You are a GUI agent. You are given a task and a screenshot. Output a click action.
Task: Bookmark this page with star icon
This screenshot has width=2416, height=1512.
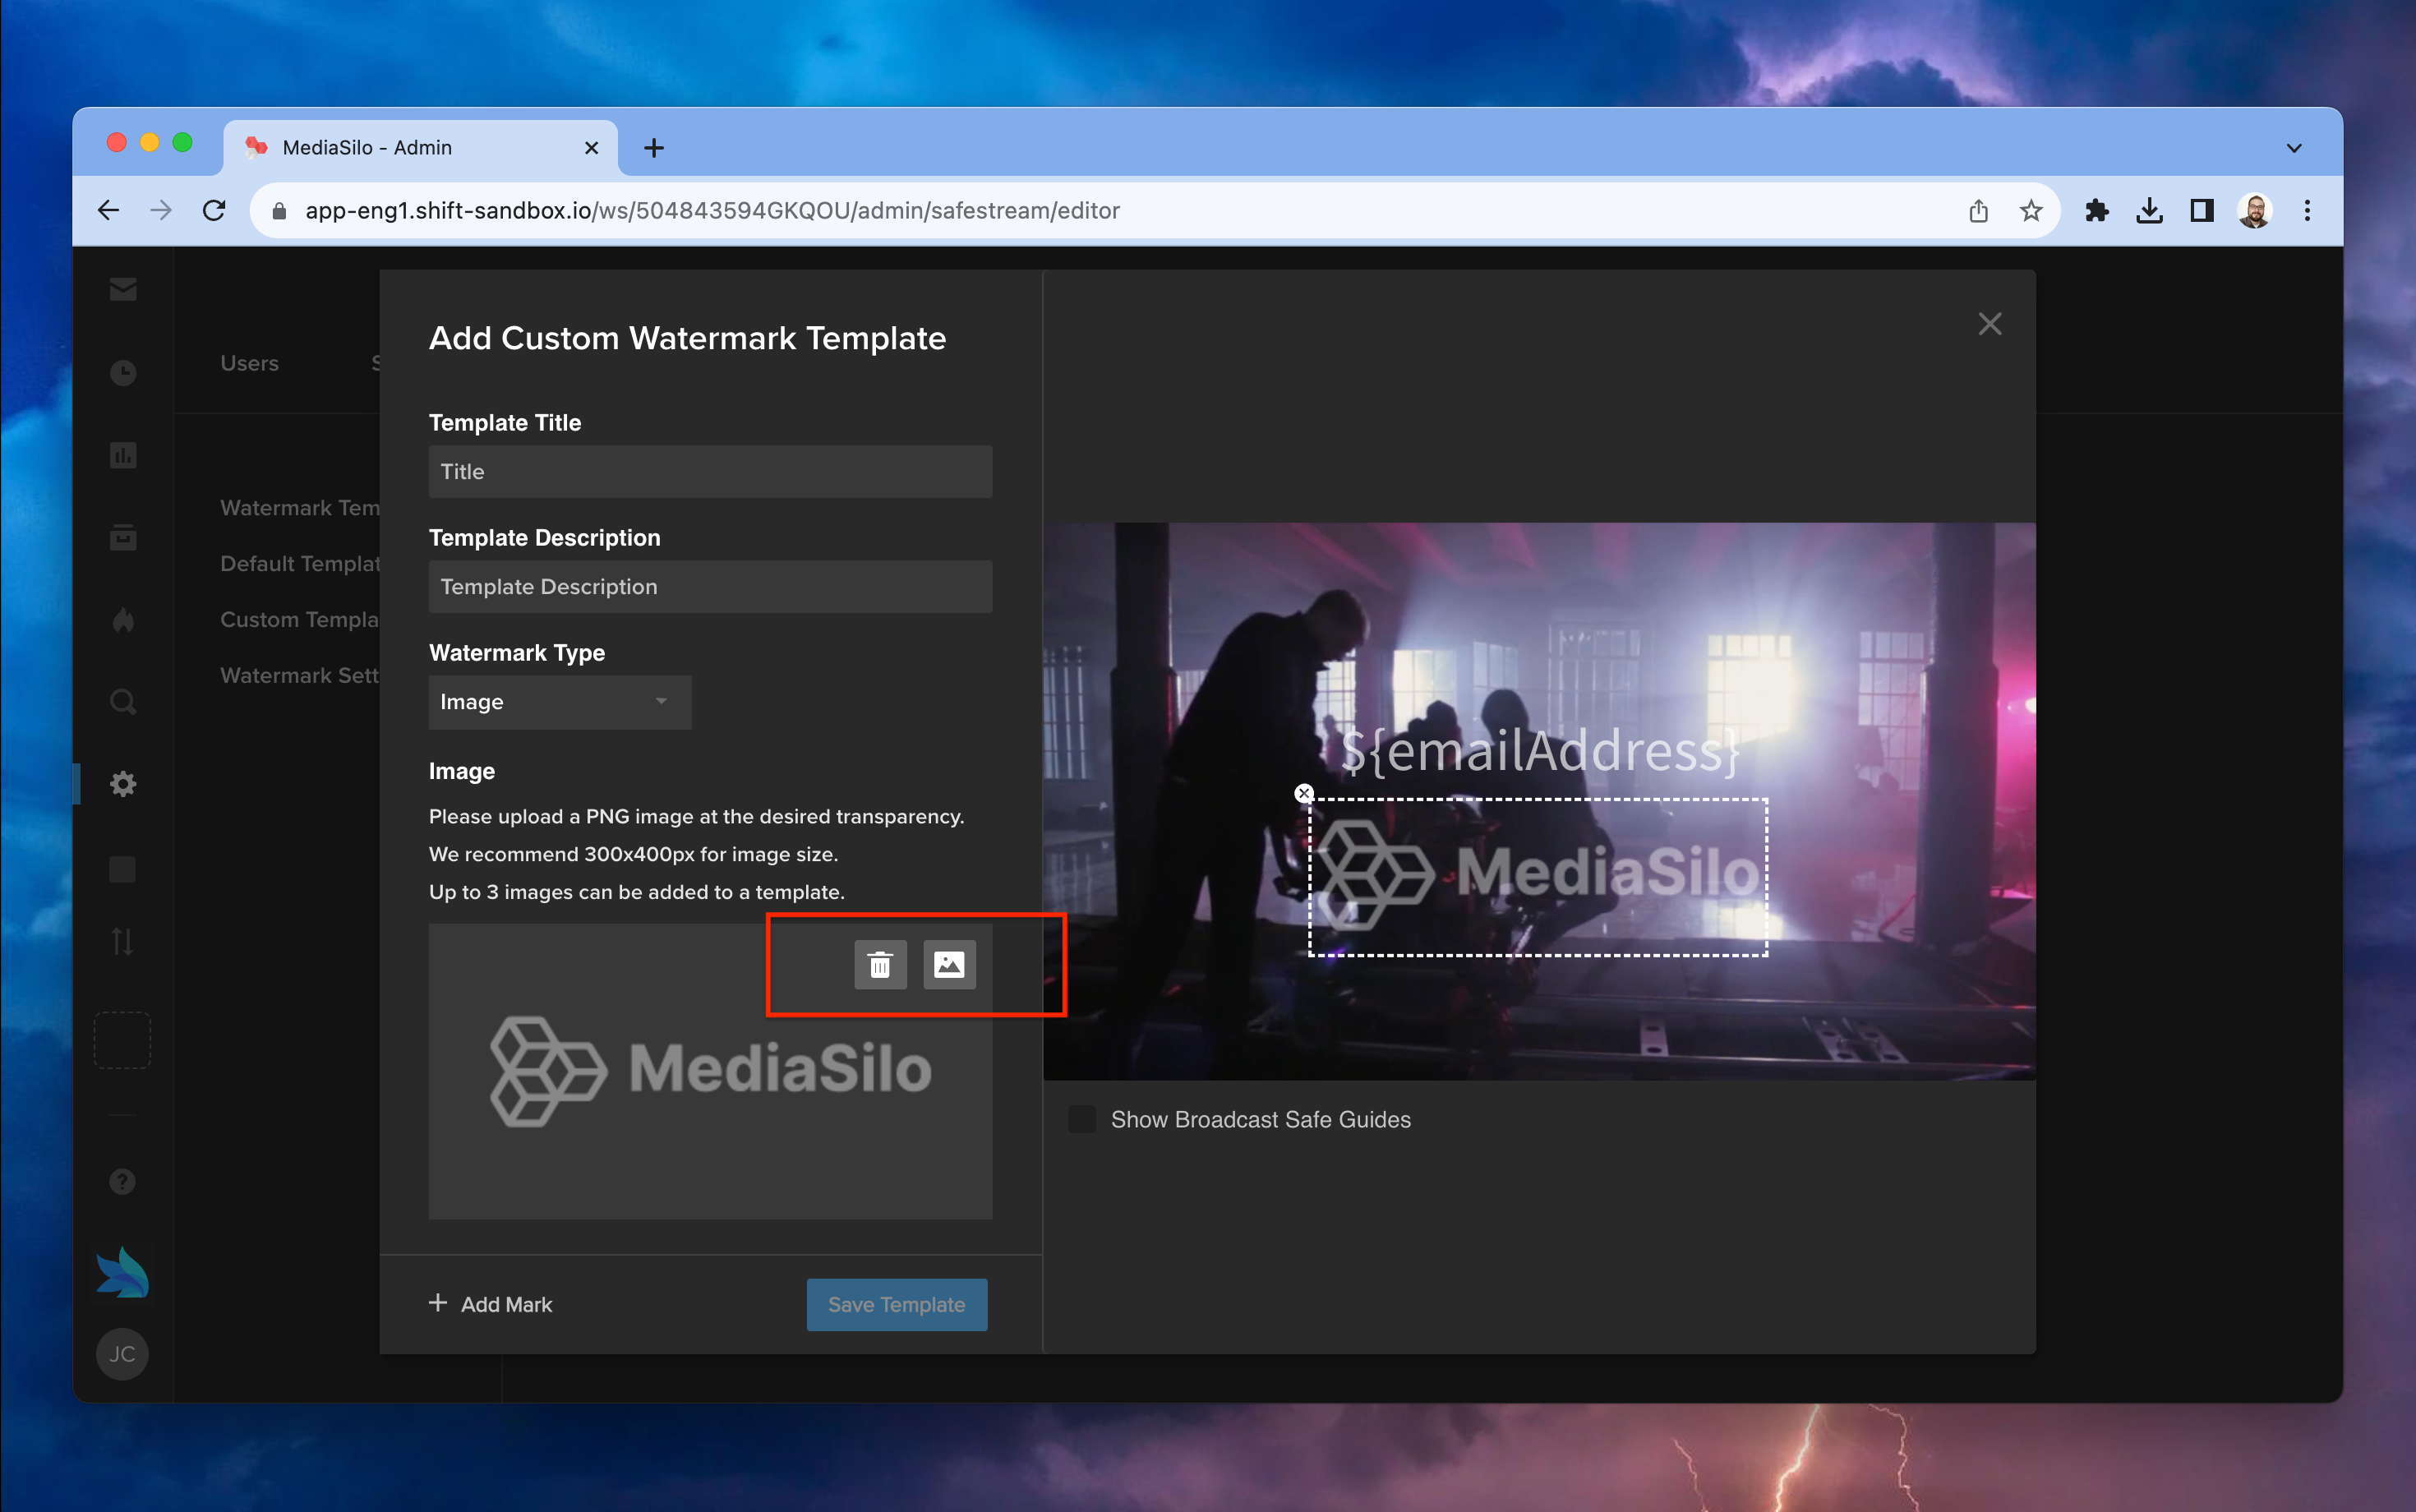point(2031,211)
